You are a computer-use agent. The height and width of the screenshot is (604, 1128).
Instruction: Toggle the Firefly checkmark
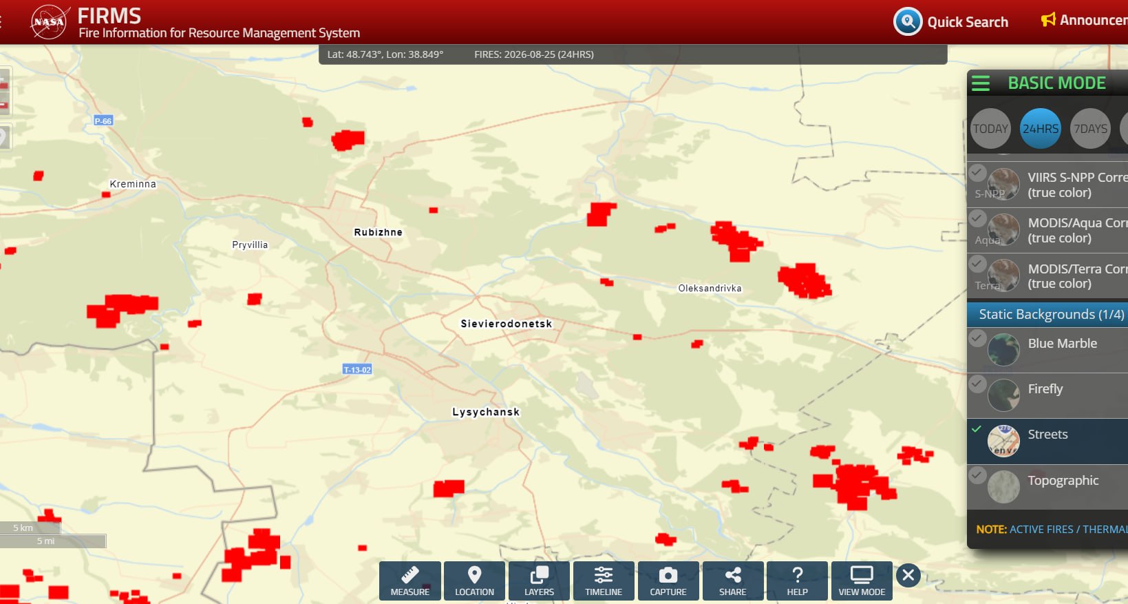point(977,384)
